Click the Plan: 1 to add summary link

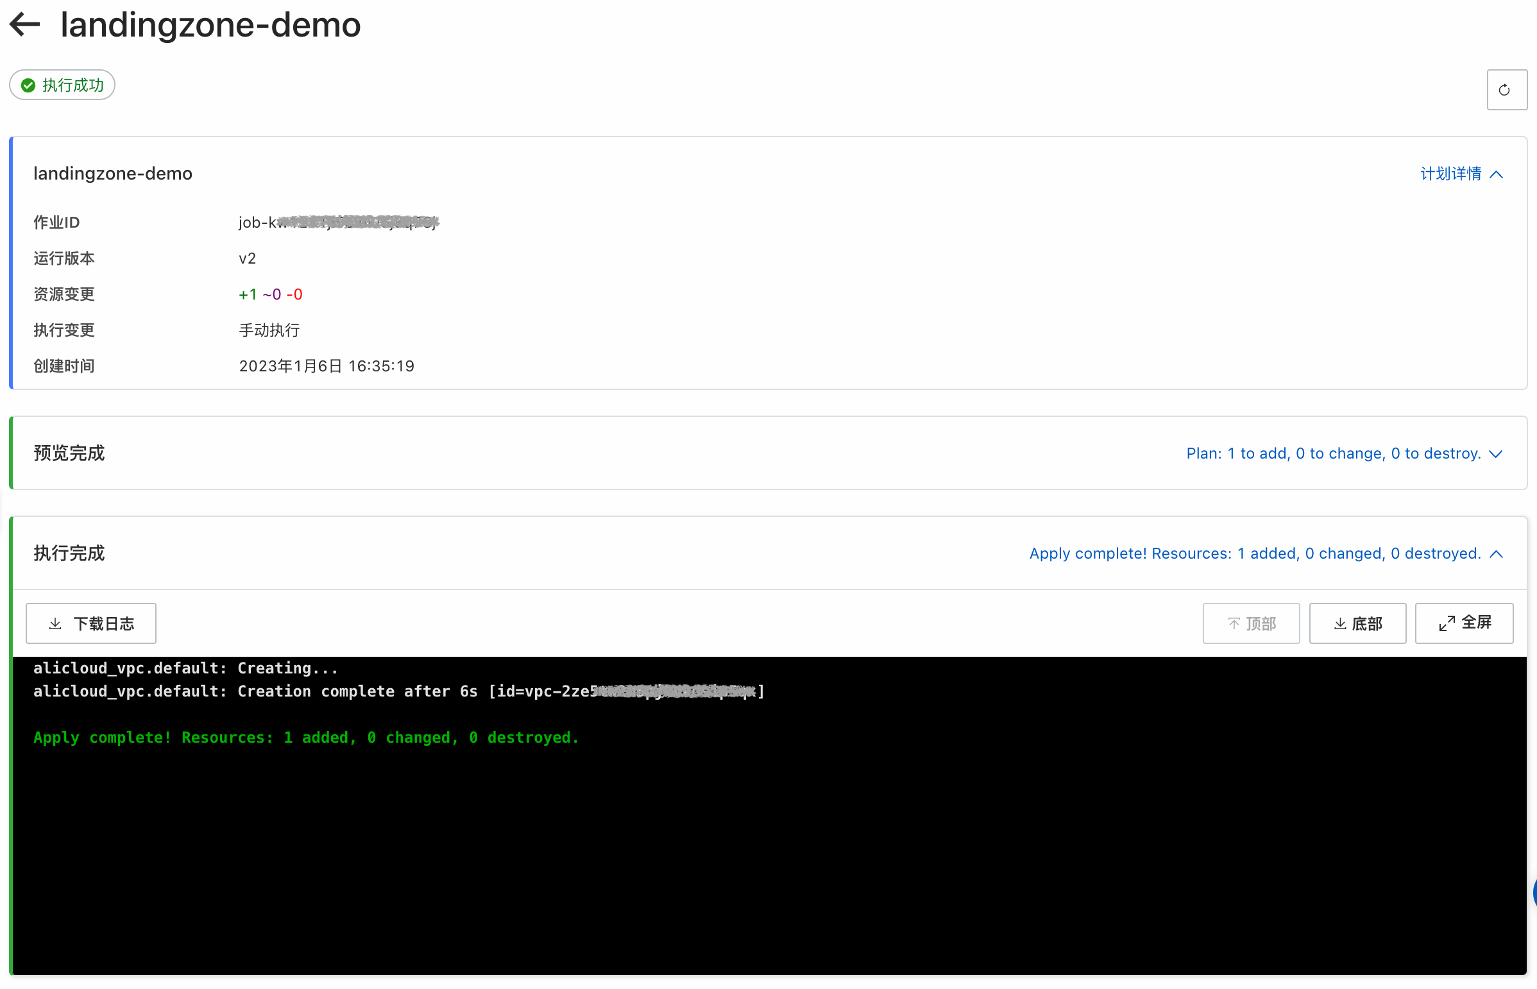click(x=1333, y=453)
